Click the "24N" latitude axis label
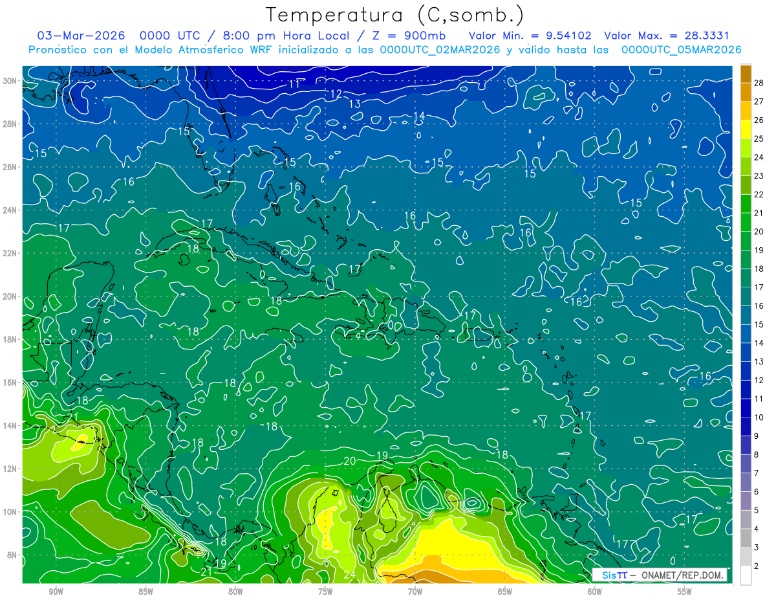 [10, 210]
